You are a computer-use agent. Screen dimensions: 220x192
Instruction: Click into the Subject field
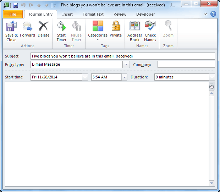pos(123,56)
